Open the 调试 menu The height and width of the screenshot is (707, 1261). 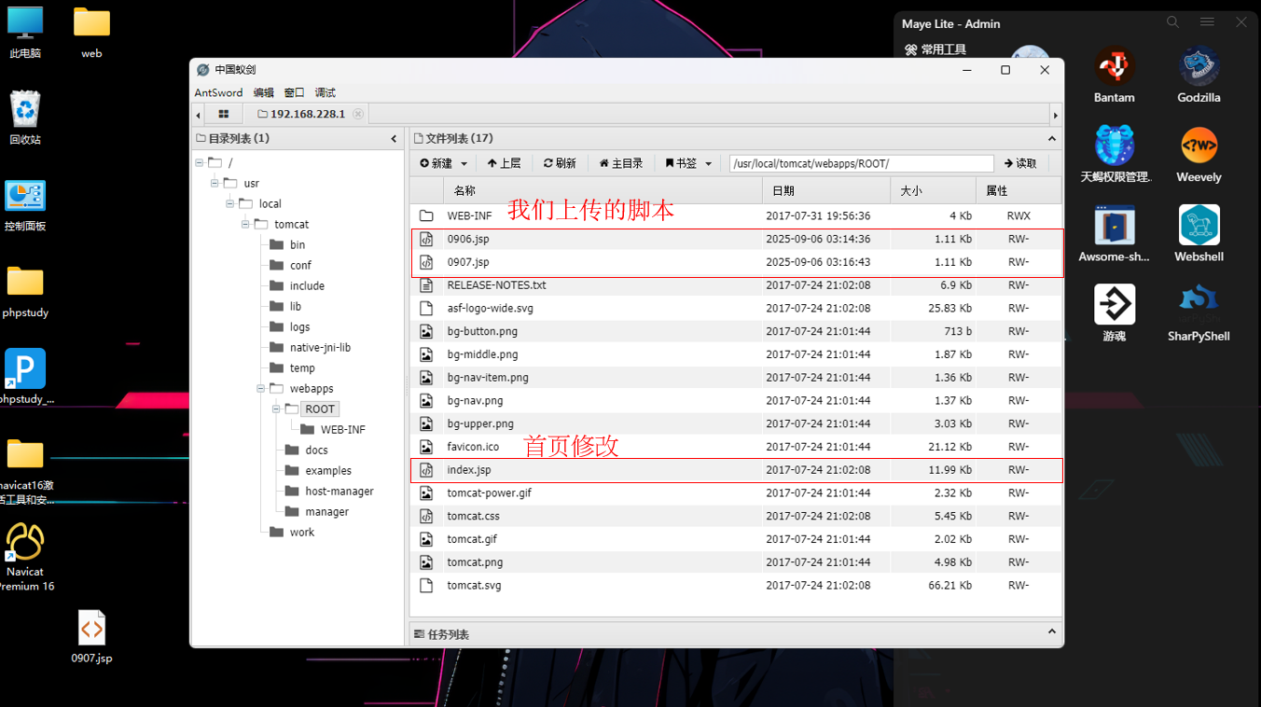[326, 92]
